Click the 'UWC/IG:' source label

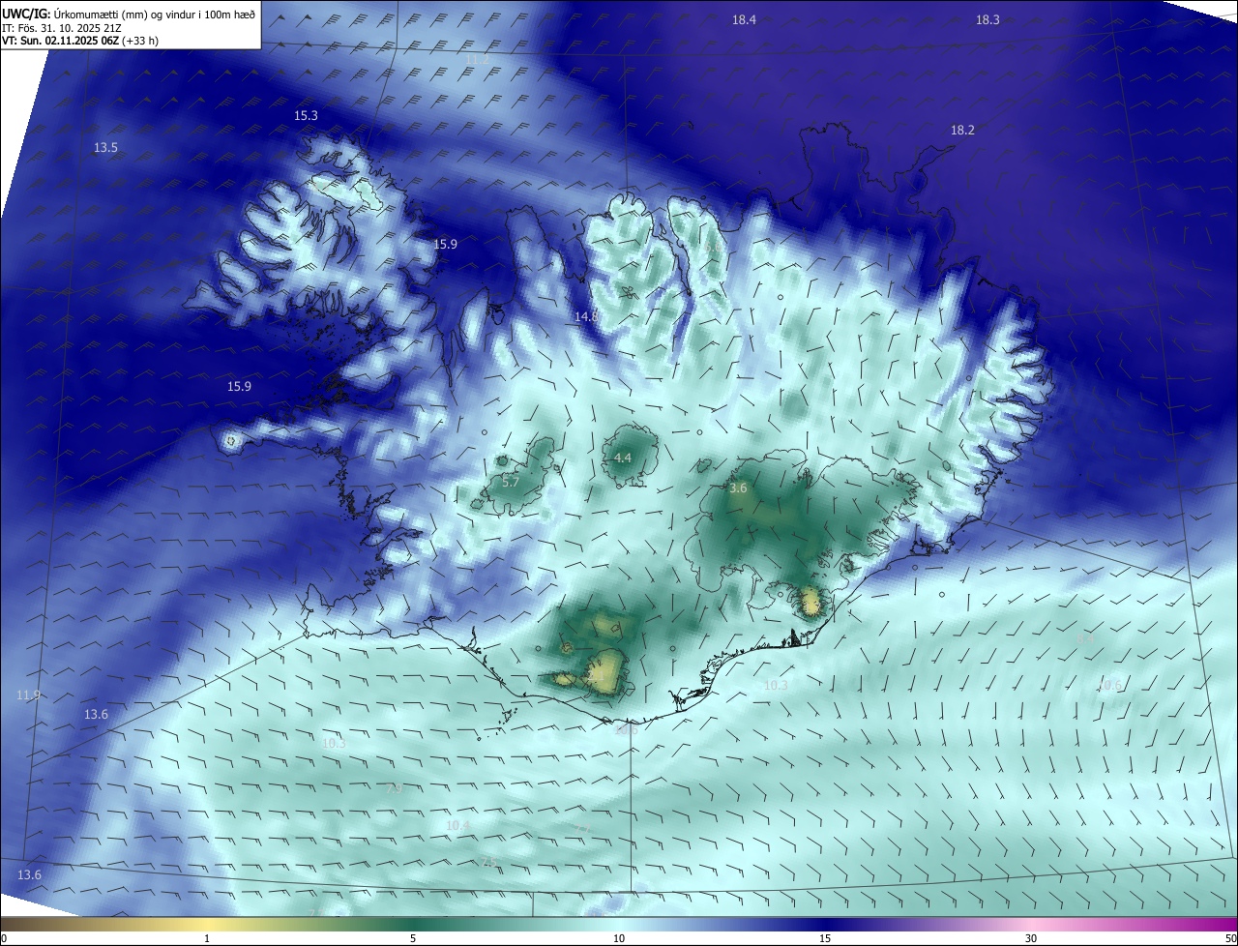click(24, 14)
